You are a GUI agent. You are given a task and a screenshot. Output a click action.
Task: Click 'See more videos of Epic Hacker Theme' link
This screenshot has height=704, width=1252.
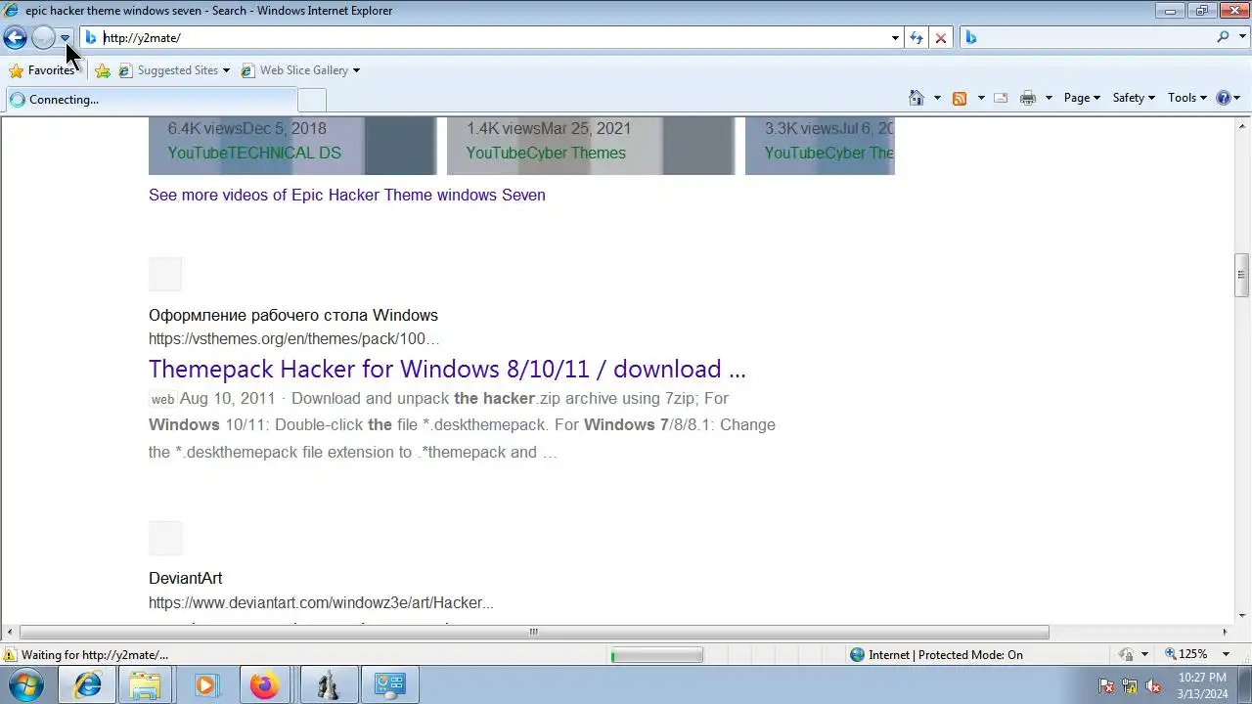click(346, 195)
